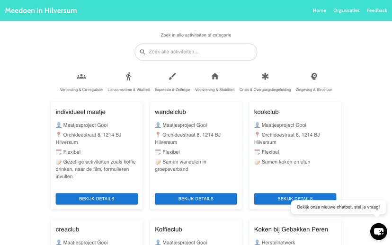The width and height of the screenshot is (392, 245).
Task: Select the Verbinding & Co-regulatie group icon
Action: pyautogui.click(x=81, y=77)
